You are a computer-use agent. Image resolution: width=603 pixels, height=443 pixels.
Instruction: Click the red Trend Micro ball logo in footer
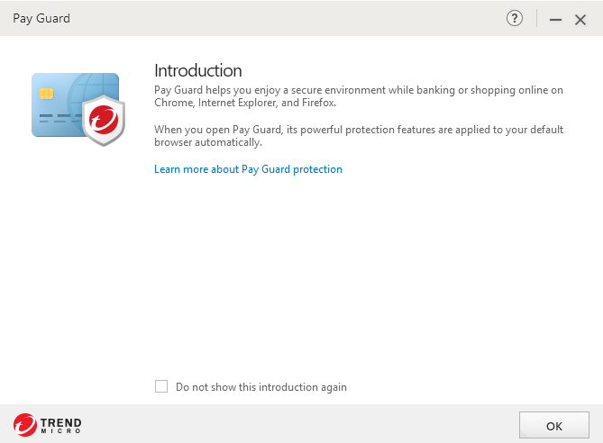(25, 425)
